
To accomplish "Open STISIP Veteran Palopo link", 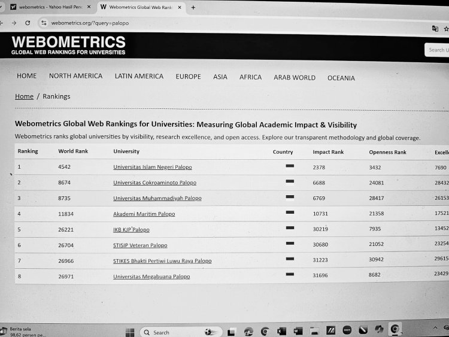I will click(x=140, y=245).
